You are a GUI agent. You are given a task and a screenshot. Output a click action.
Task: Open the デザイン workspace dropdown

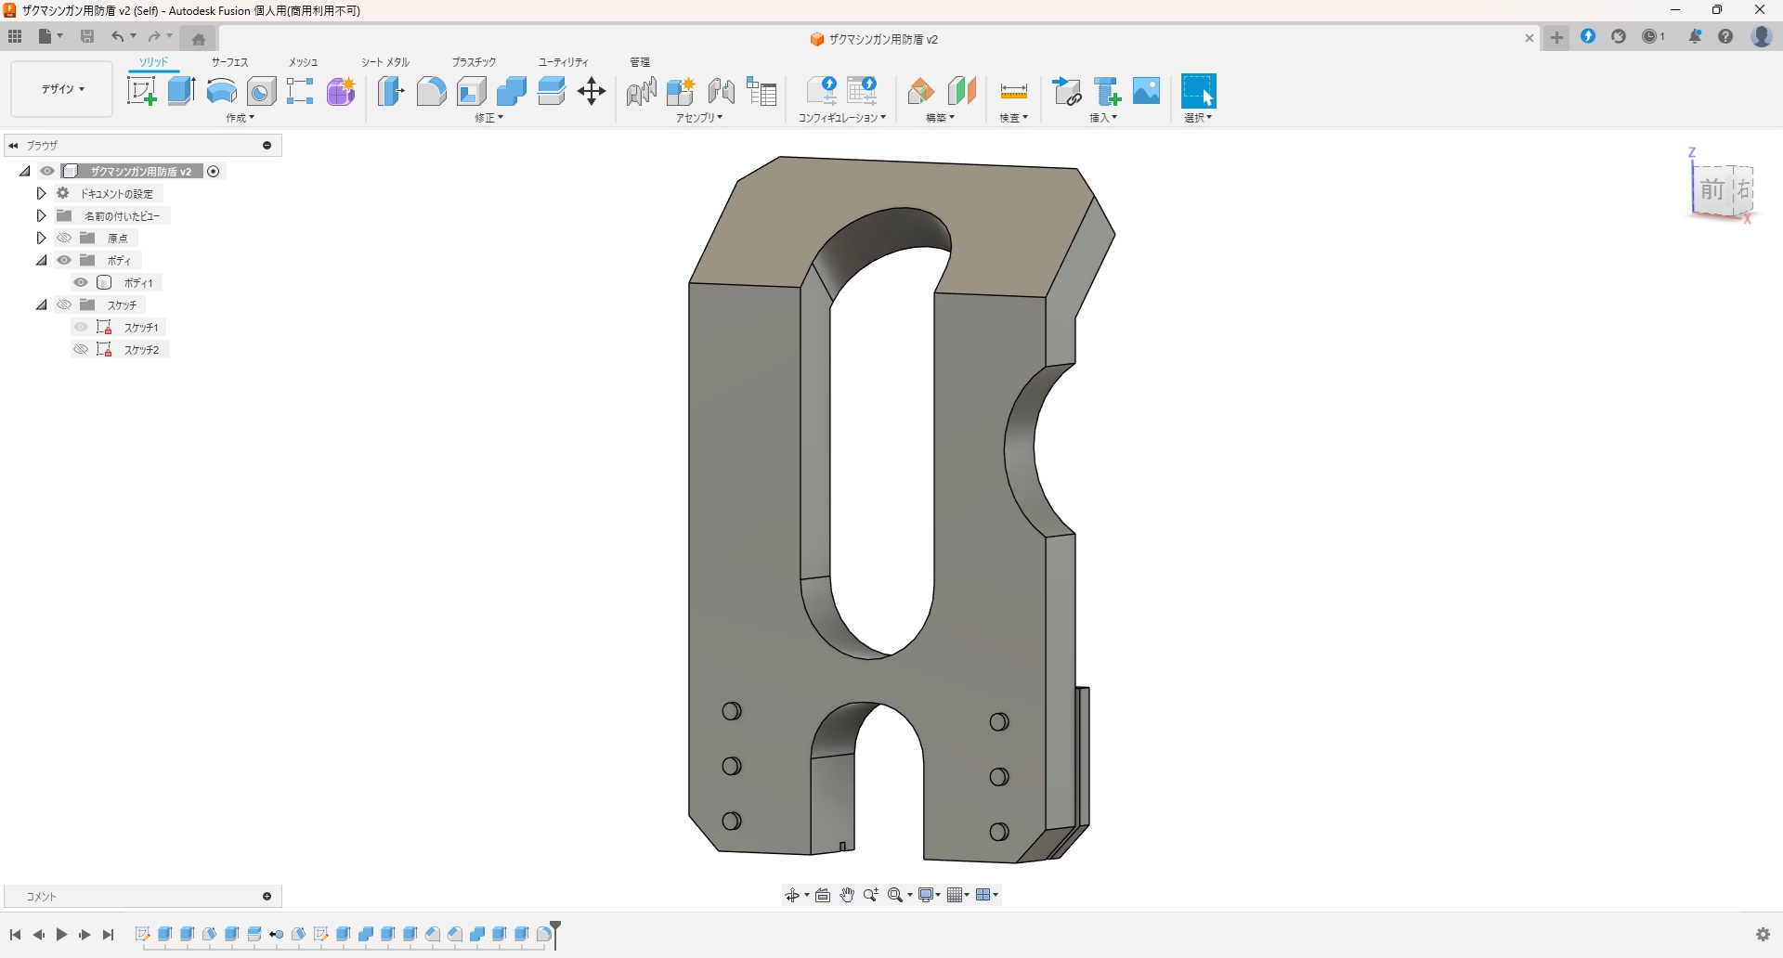tap(62, 89)
